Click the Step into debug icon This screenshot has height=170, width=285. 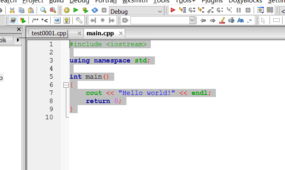pos(201,10)
